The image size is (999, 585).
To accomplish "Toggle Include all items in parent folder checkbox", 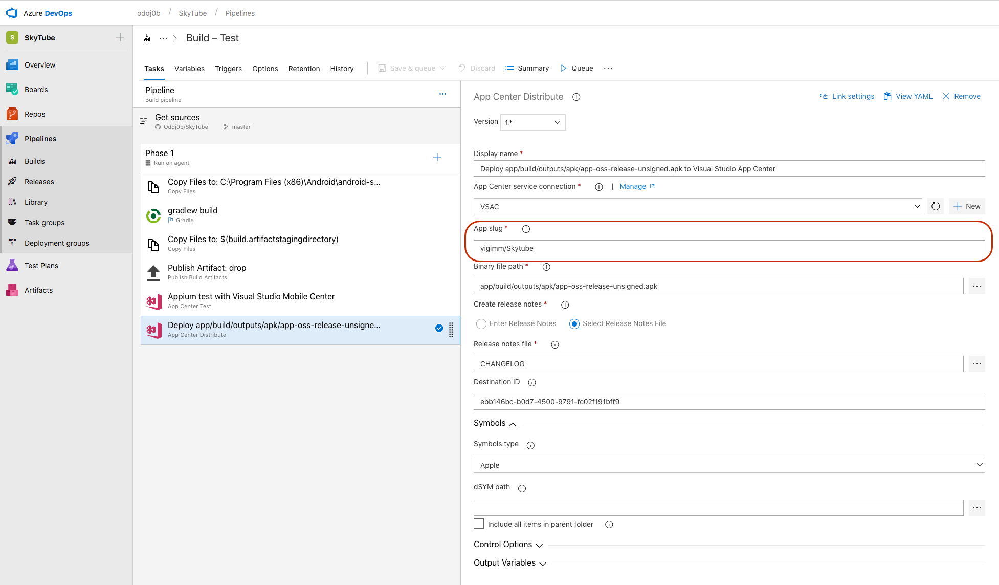I will (479, 524).
